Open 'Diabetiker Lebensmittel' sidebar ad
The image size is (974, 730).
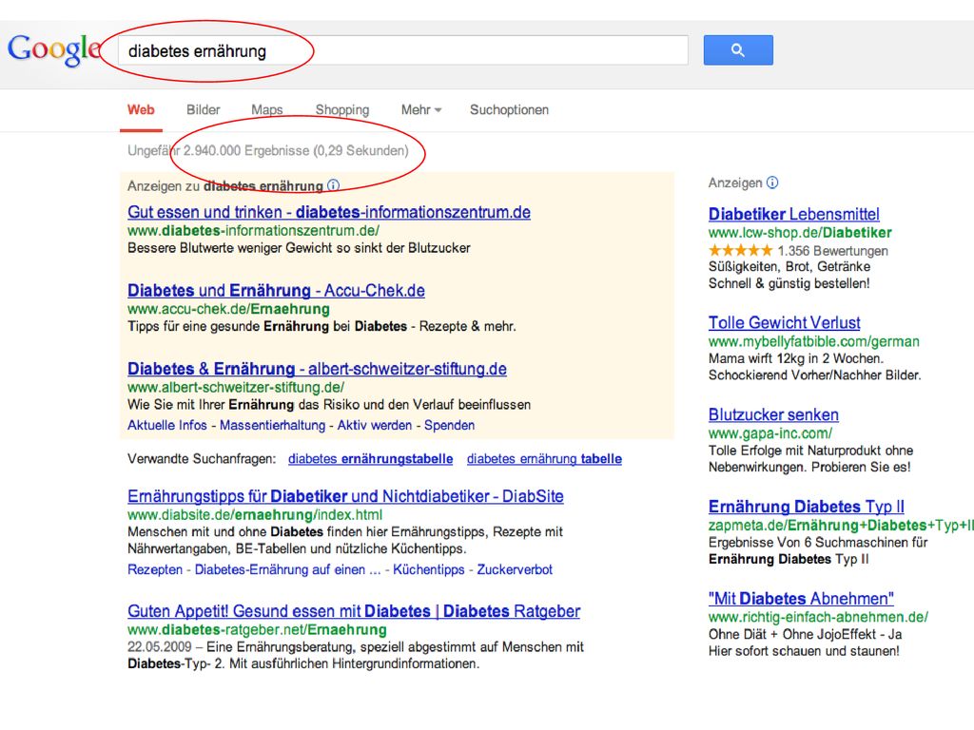[x=794, y=214]
